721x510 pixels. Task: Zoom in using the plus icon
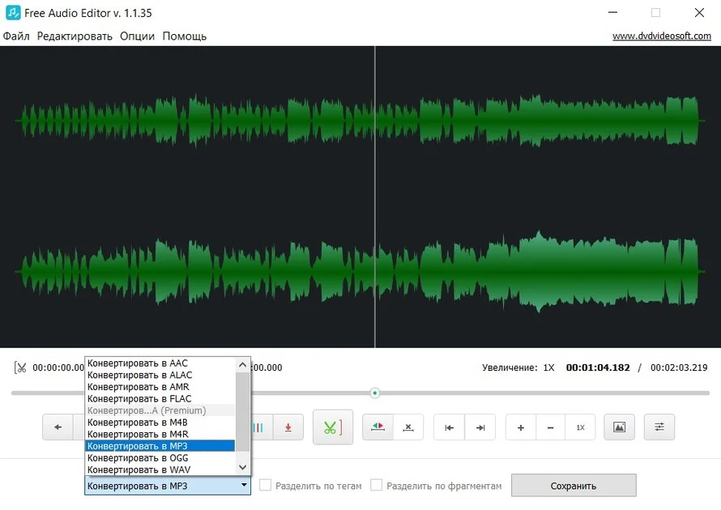519,427
